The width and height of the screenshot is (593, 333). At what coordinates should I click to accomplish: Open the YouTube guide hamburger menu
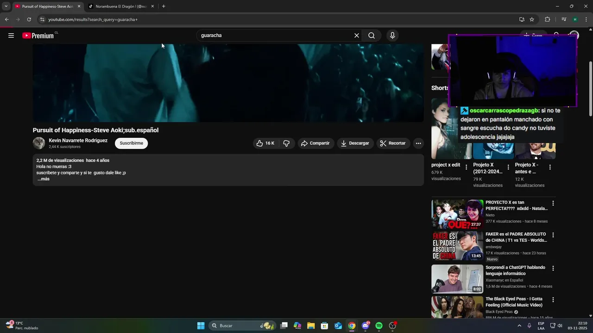point(11,36)
